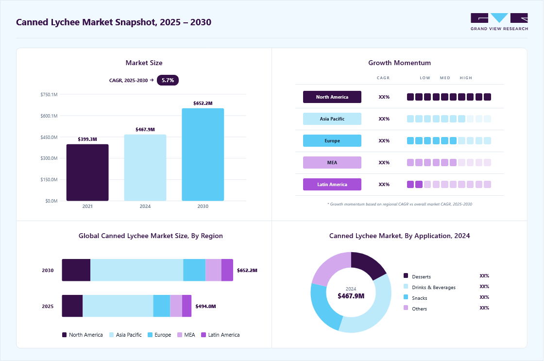This screenshot has height=361, width=544.
Task: Click the Others legend swatch
Action: click(x=406, y=308)
